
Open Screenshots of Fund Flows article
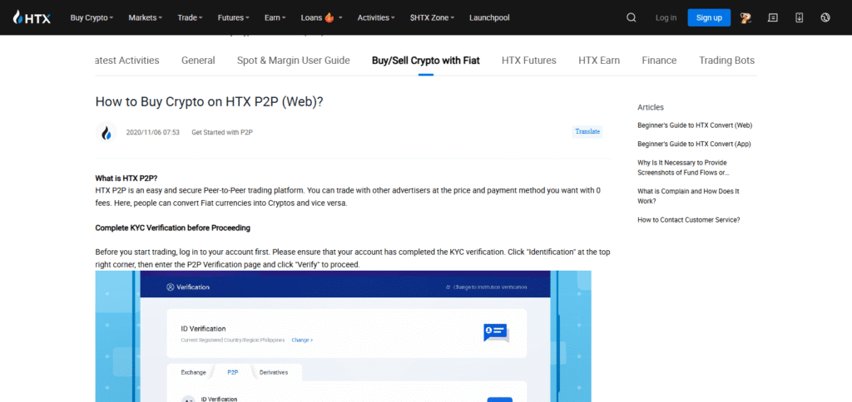tap(683, 168)
